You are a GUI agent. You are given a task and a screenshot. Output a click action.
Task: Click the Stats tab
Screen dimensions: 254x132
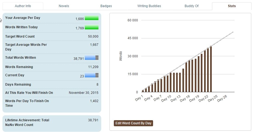(x=232, y=6)
